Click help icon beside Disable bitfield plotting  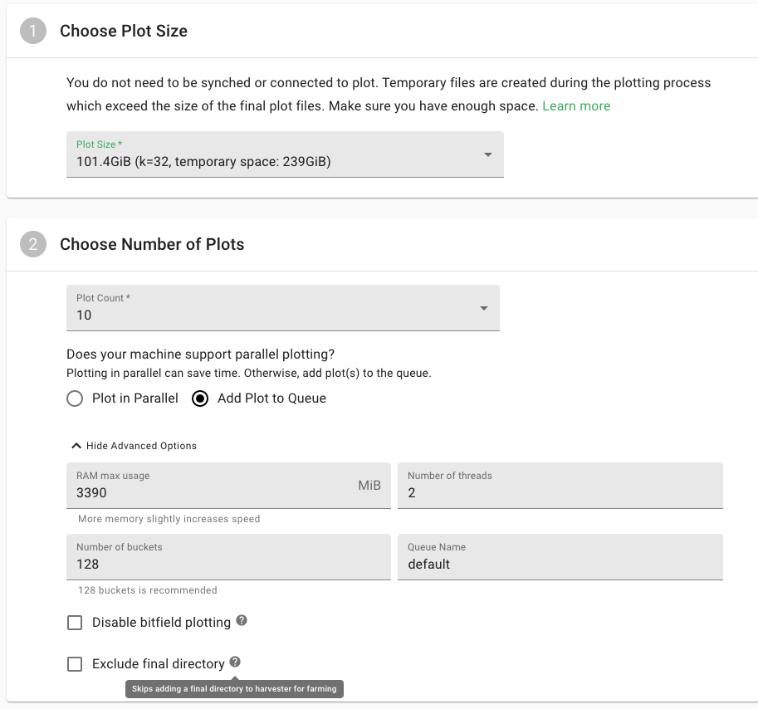coord(242,621)
